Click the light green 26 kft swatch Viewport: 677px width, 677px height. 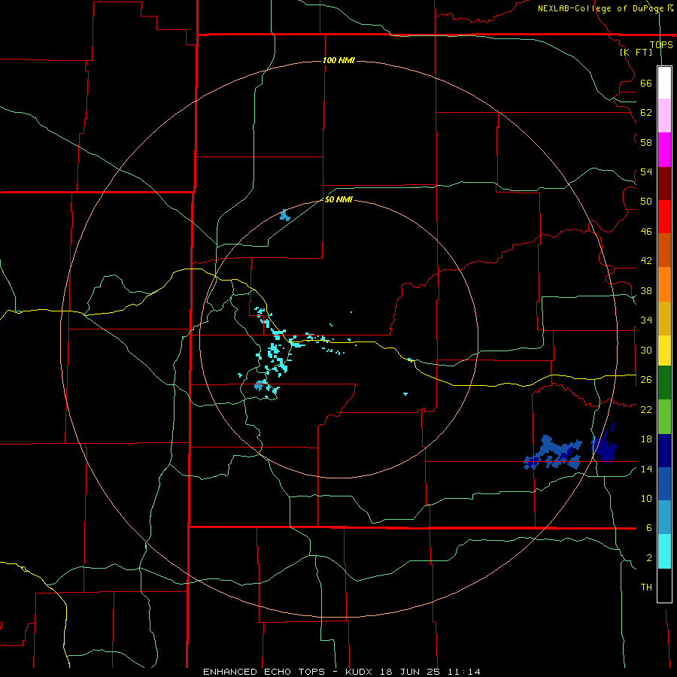click(664, 417)
